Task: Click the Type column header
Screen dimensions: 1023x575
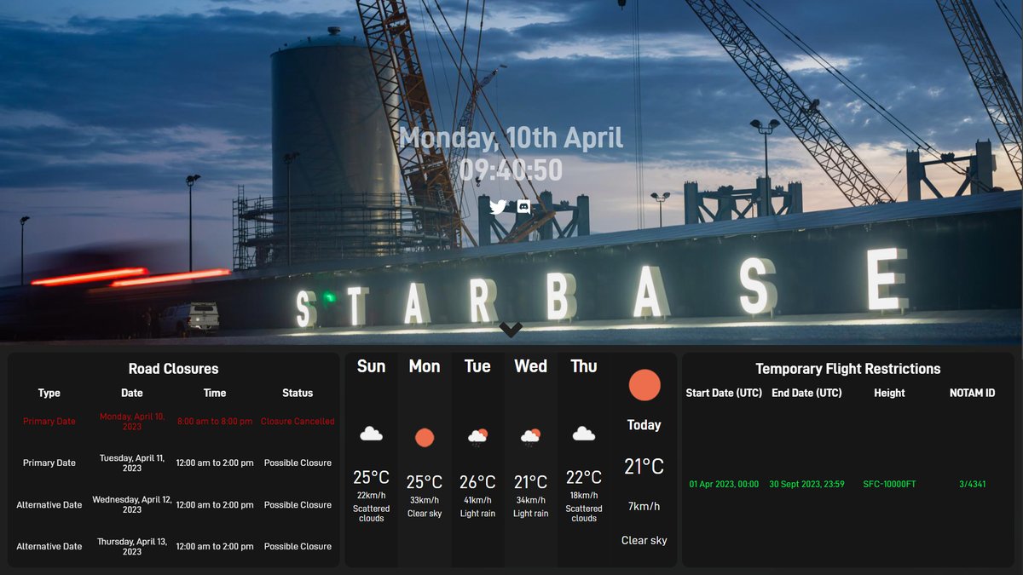Action: point(49,393)
